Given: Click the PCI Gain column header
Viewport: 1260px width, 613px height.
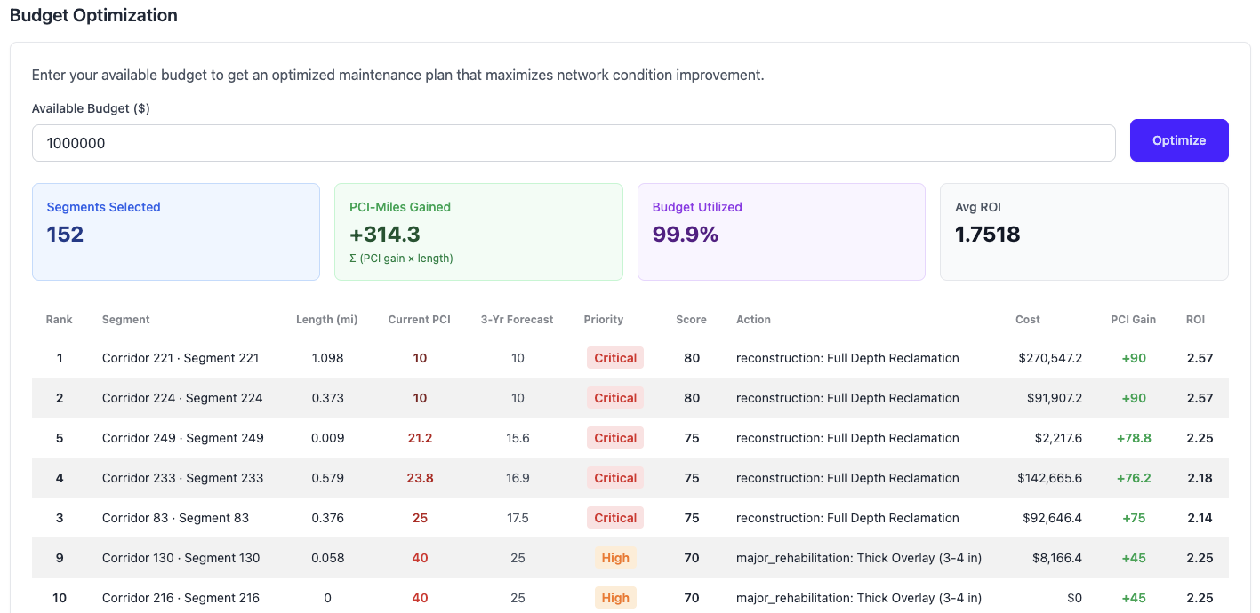Looking at the screenshot, I should pyautogui.click(x=1134, y=319).
